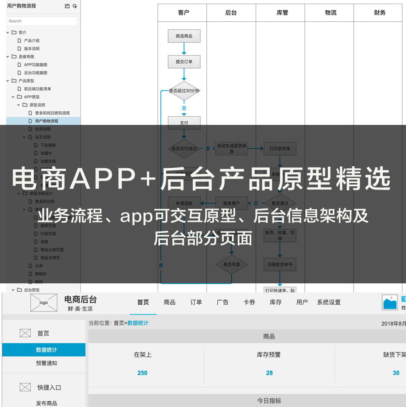
Task: Click the 是否超过30分钟 decision diamond
Action: (x=184, y=91)
